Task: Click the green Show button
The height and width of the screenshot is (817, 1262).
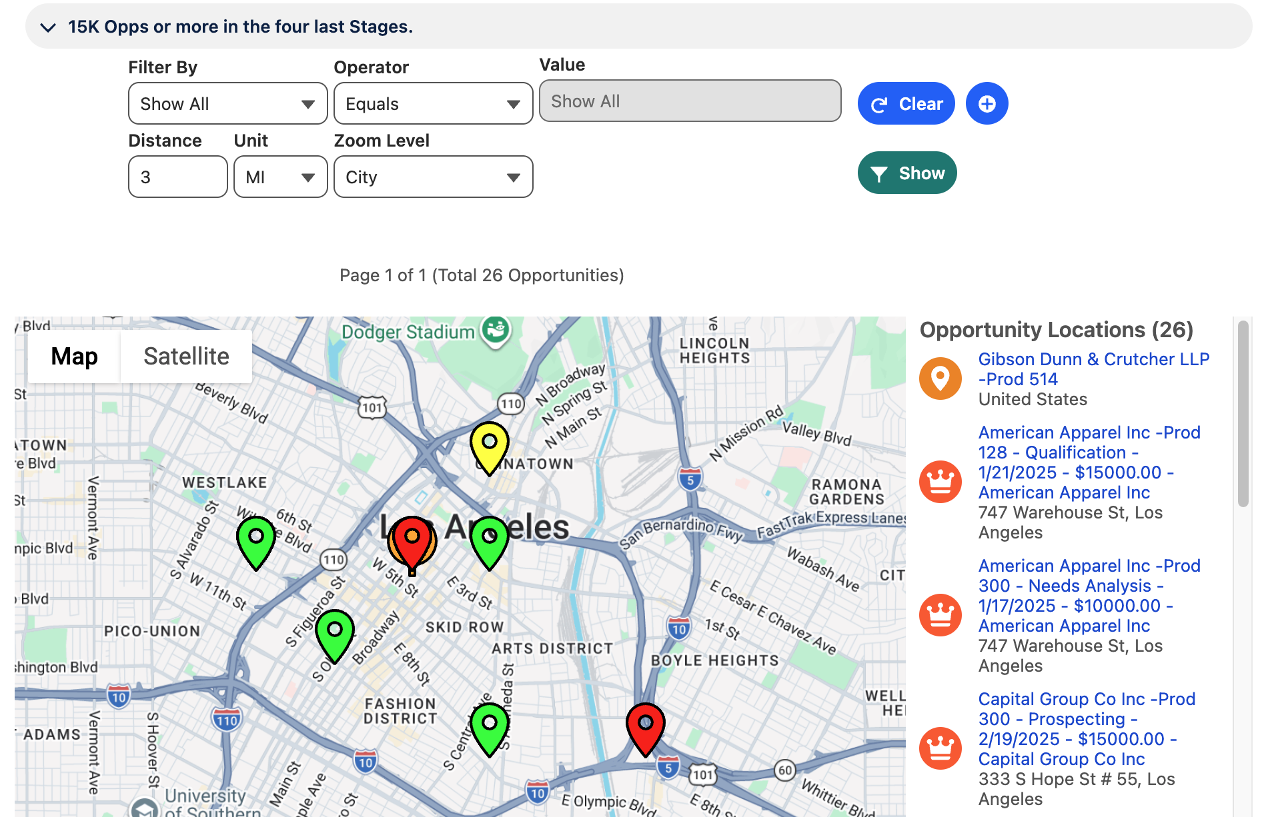Action: (x=906, y=173)
